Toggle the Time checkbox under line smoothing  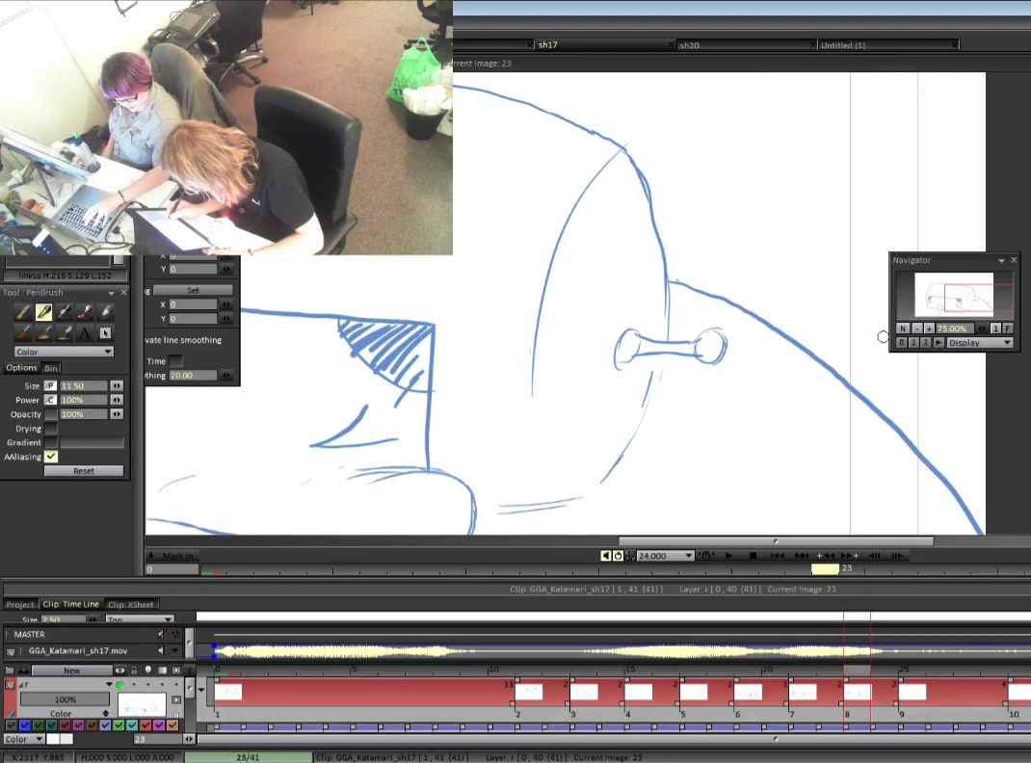[x=175, y=361]
